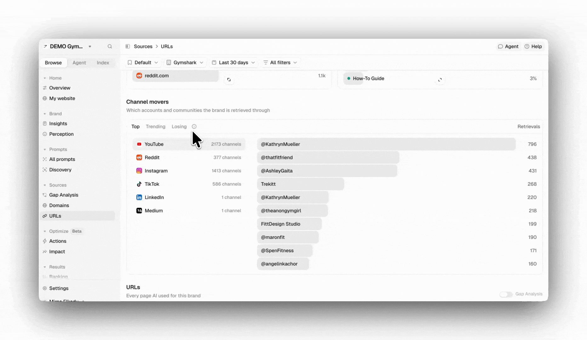This screenshot has width=587, height=340.
Task: Click the All prompts sidebar icon
Action: click(45, 159)
